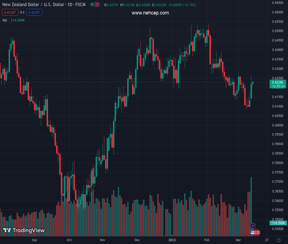
Task: Click the Vol indicator label
Action: (4, 20)
